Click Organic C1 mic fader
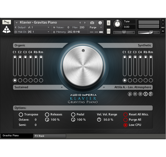Image resolution: width=166 pixels, height=157 pixels. coord(15,66)
